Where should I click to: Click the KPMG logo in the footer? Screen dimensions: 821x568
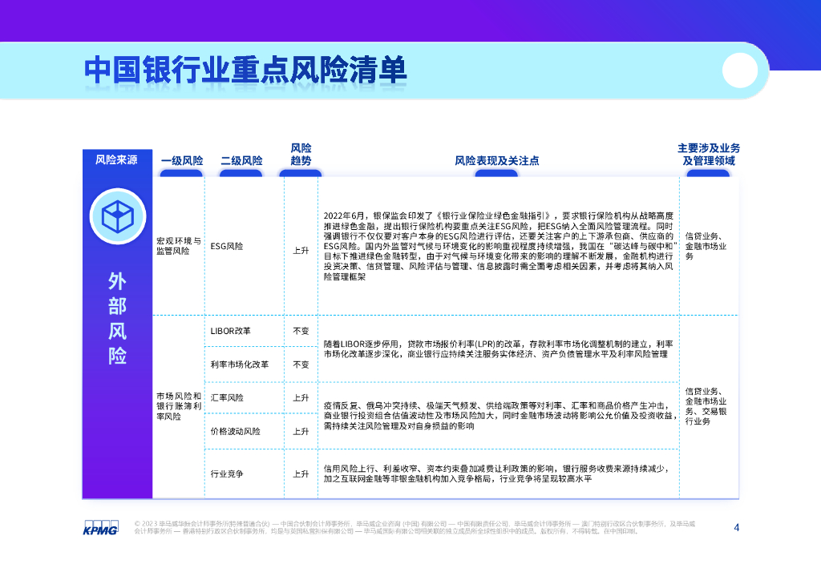(x=101, y=528)
